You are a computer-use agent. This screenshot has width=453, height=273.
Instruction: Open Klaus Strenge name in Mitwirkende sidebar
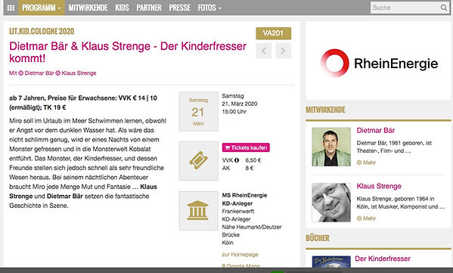pos(379,186)
